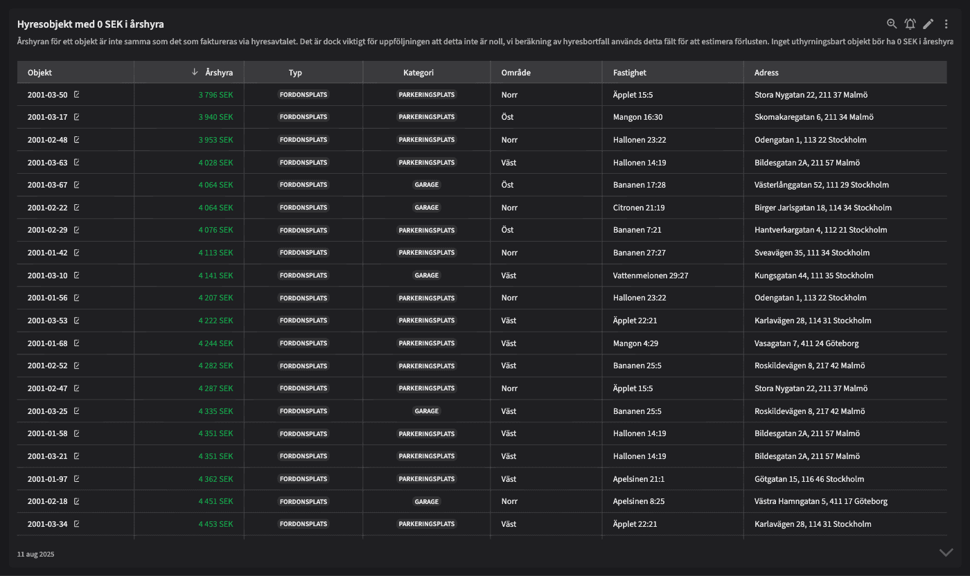Click the zoom-in magnifier icon
970x576 pixels.
[x=892, y=24]
